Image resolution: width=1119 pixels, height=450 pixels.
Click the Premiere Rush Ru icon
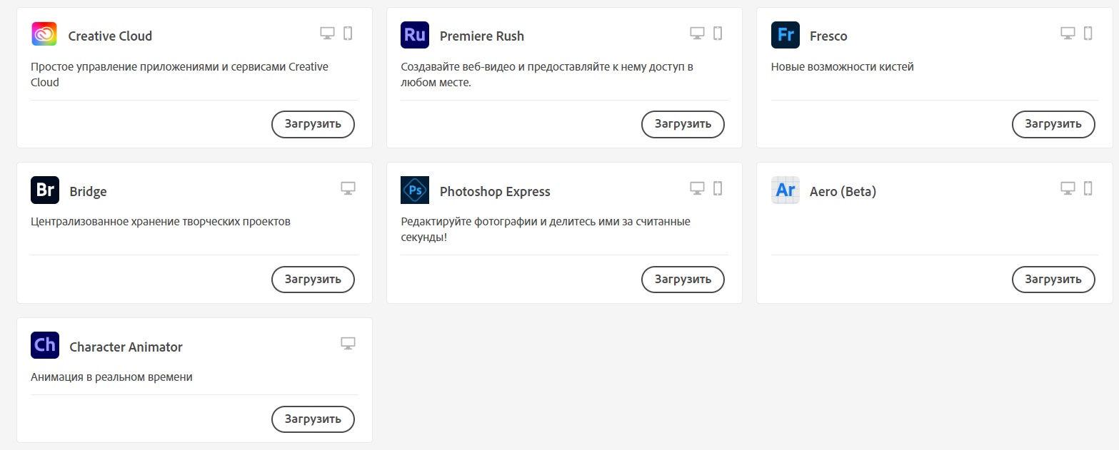point(415,35)
